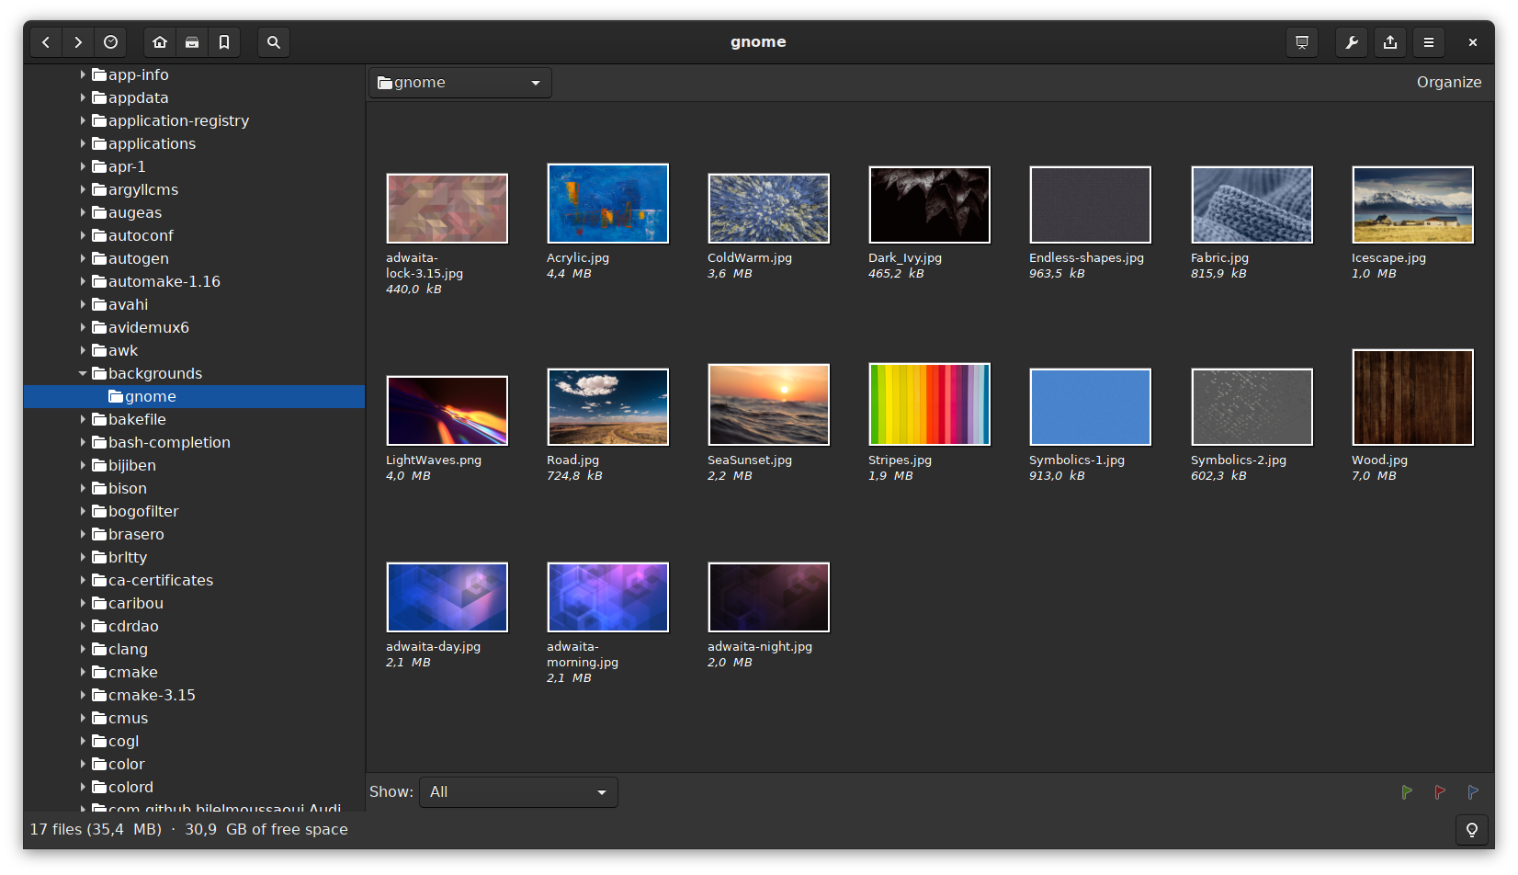This screenshot has width=1518, height=875.
Task: Toggle the blue flag filter
Action: point(1473,792)
